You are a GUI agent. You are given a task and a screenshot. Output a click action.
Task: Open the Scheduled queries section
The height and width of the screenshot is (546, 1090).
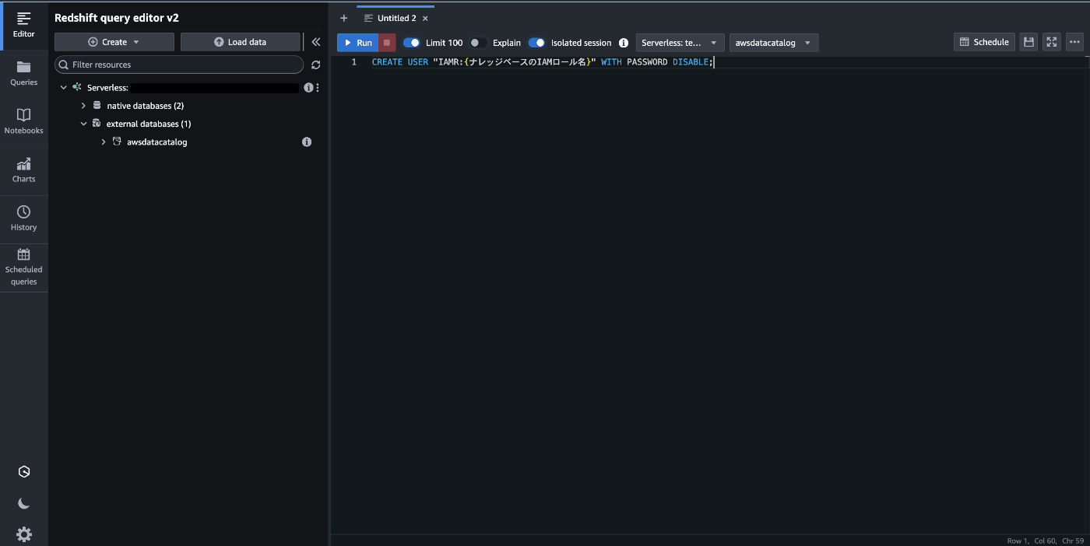tap(23, 267)
